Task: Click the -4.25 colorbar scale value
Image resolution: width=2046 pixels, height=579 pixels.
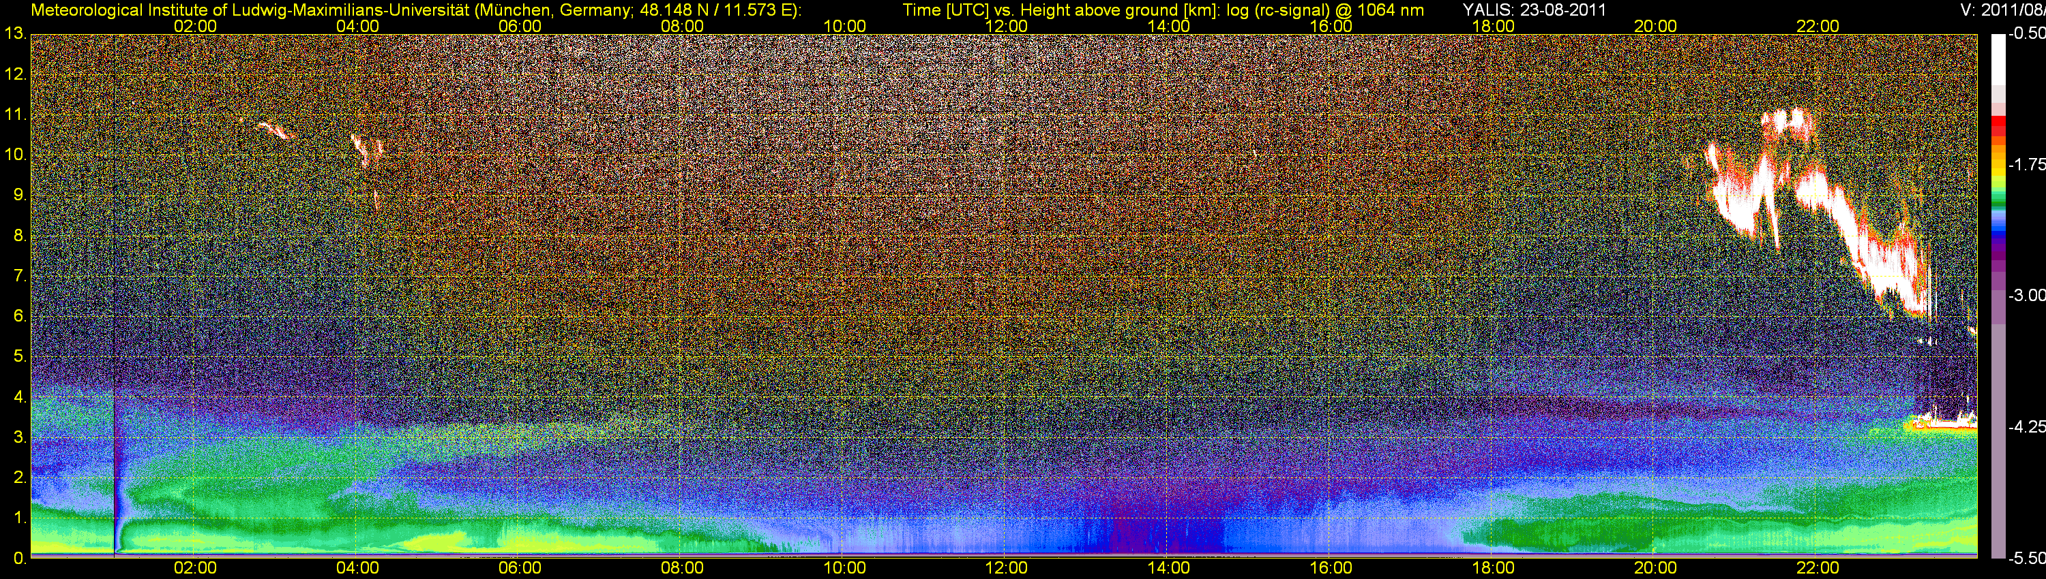Action: 2026,426
